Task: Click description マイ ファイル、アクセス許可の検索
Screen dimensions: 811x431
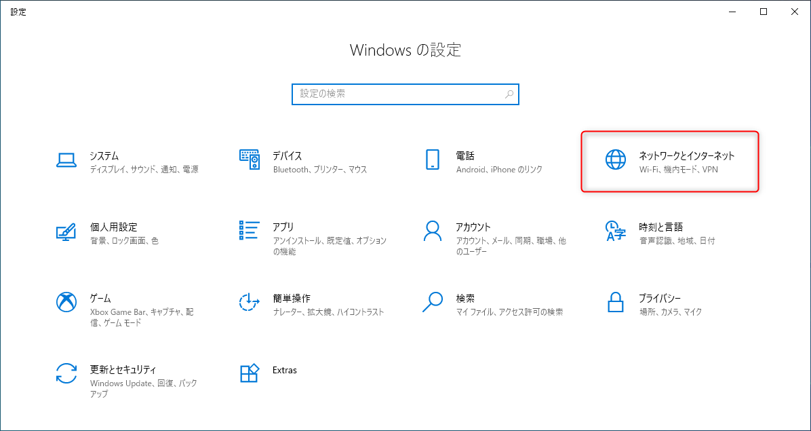Action: [x=509, y=312]
